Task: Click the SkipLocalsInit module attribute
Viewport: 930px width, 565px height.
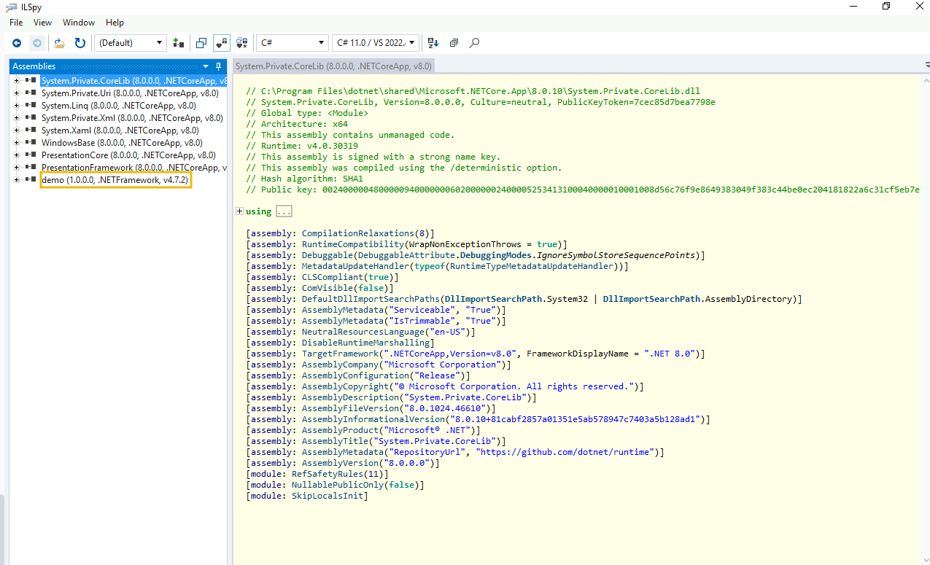Action: (328, 496)
